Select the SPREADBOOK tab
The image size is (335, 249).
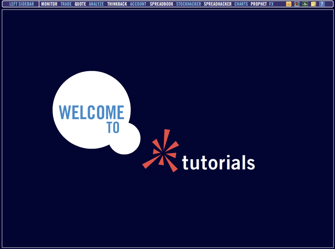[x=161, y=4]
